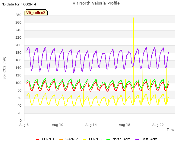
Task: Click the Soil CO2 (mV) axis title
Action: (x=4, y=68)
